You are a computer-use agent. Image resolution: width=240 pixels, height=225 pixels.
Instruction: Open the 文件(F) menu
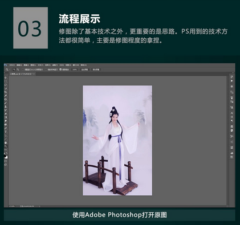coord(12,65)
